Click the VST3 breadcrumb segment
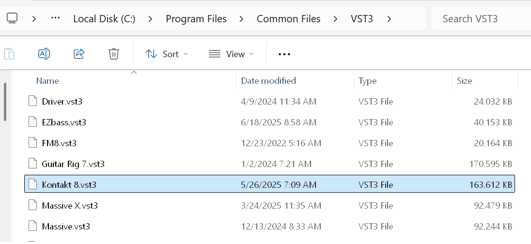The height and width of the screenshot is (244, 531). point(362,19)
